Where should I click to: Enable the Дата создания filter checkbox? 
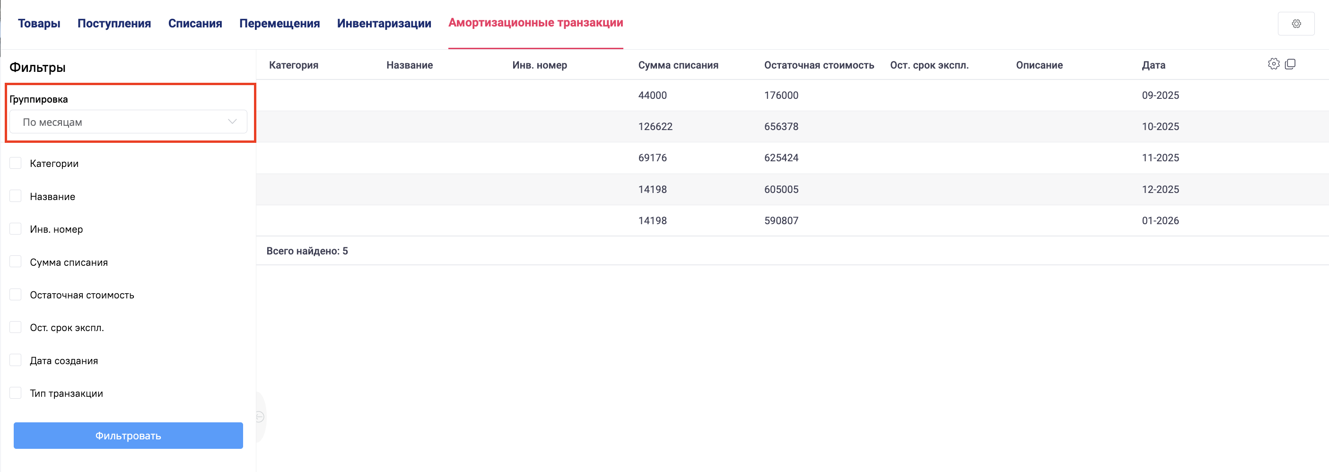pos(16,360)
